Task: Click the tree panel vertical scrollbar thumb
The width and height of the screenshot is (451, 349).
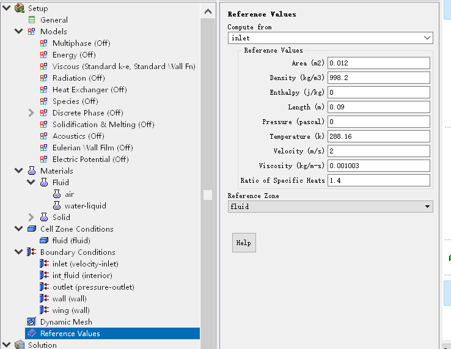Action: coord(208,194)
